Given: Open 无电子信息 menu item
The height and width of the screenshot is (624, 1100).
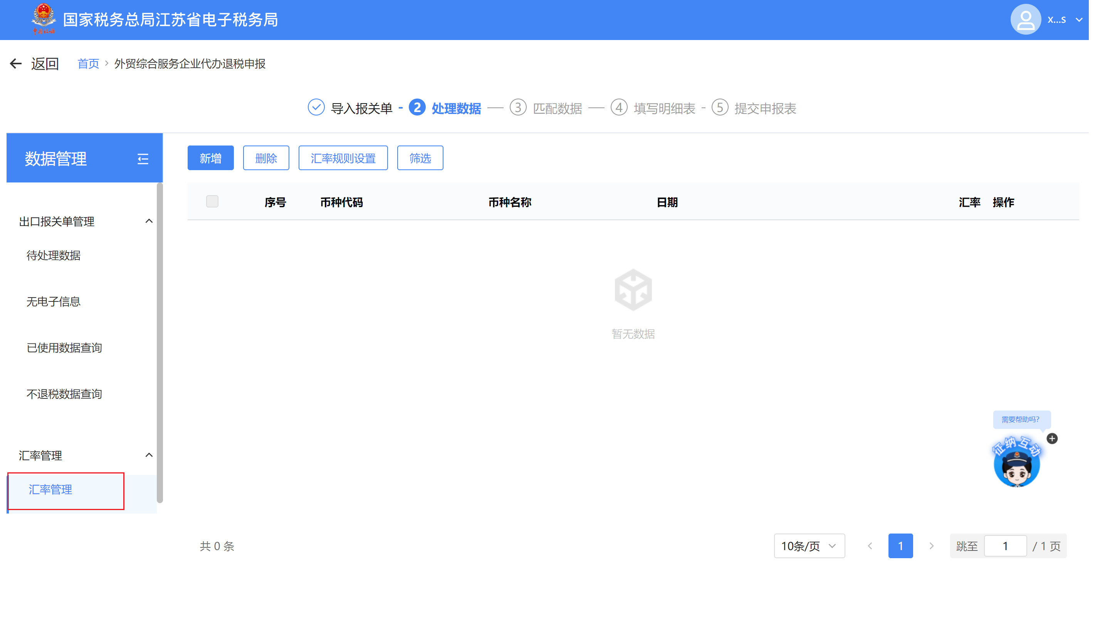Looking at the screenshot, I should [x=54, y=302].
